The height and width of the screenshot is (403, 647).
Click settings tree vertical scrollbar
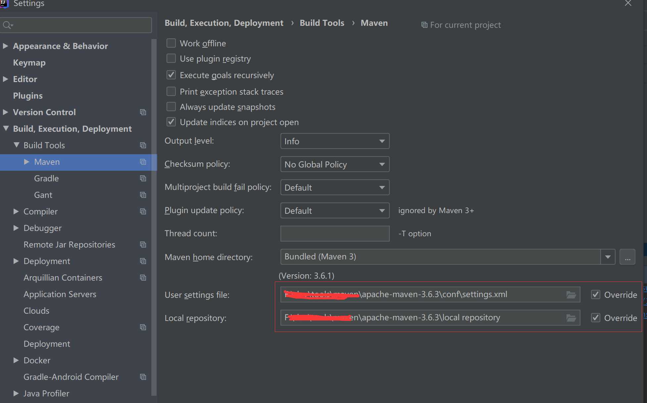[154, 217]
